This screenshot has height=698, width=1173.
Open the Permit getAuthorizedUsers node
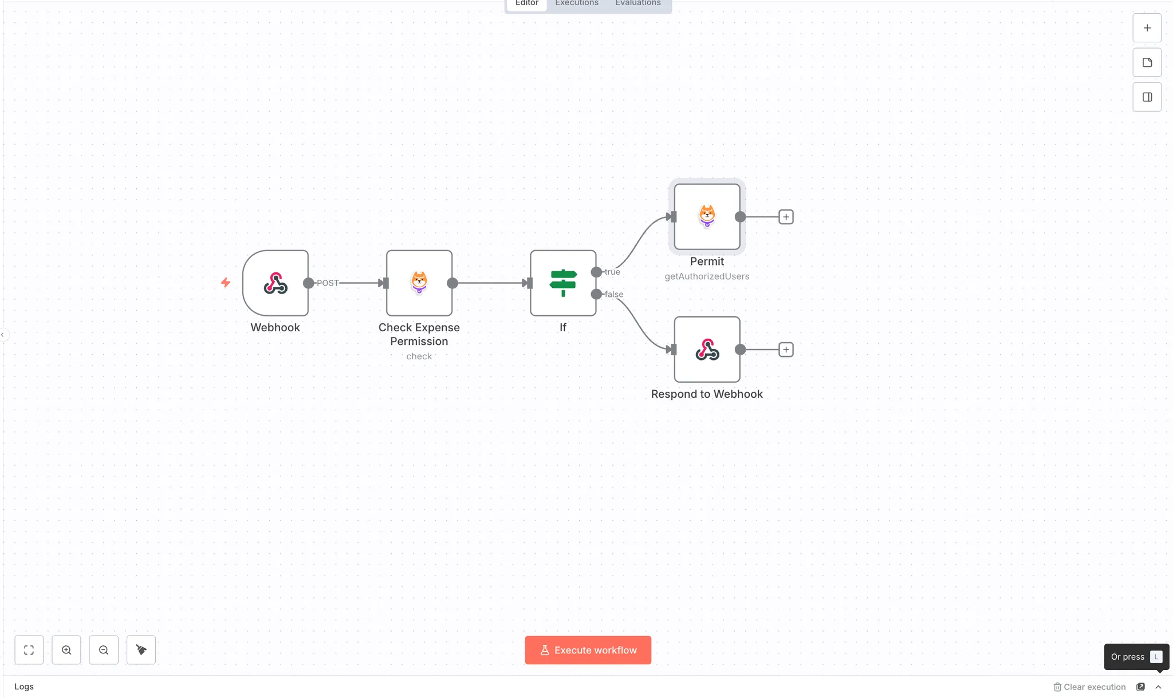pyautogui.click(x=707, y=217)
